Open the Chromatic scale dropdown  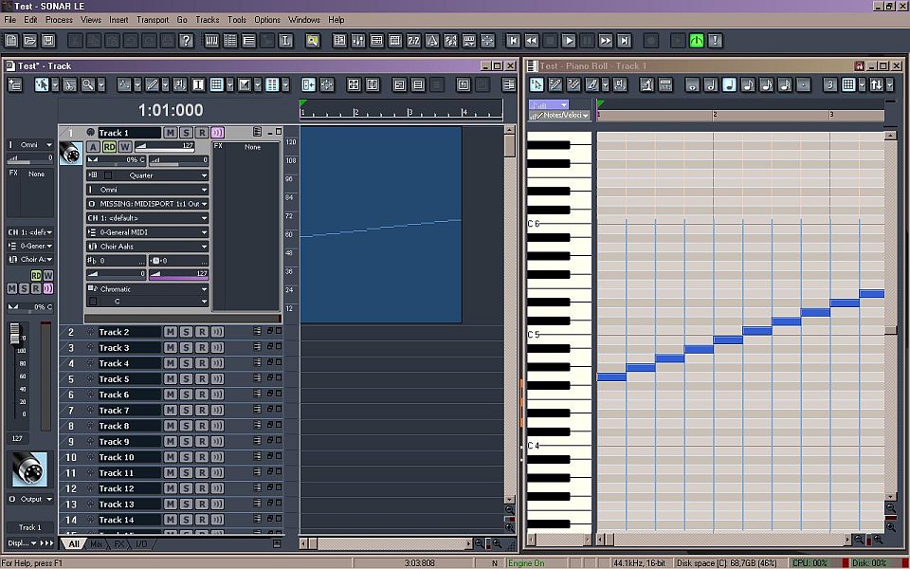(x=205, y=289)
